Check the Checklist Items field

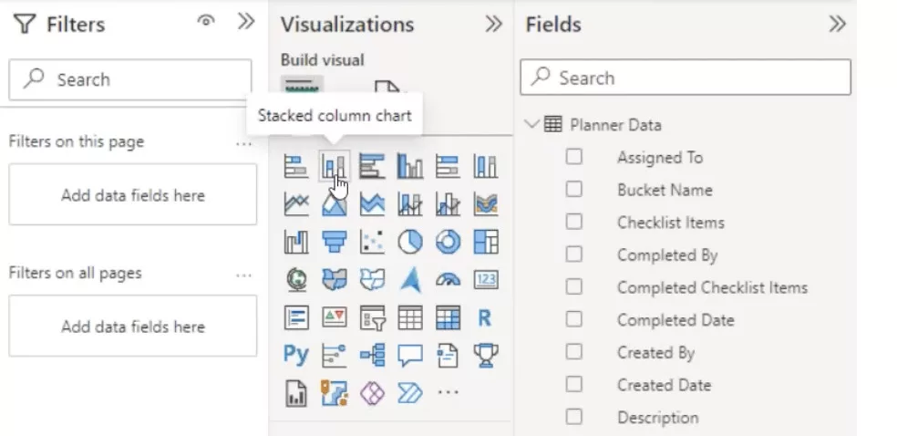coord(573,222)
